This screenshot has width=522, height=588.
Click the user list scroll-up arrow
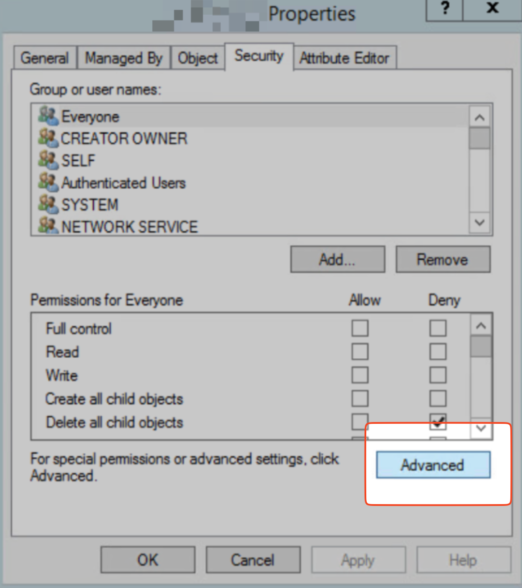tap(480, 117)
